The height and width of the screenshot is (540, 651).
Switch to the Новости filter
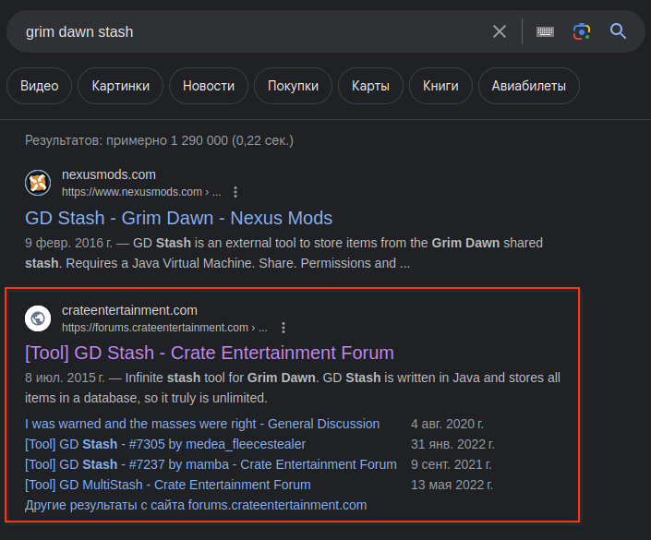click(209, 86)
